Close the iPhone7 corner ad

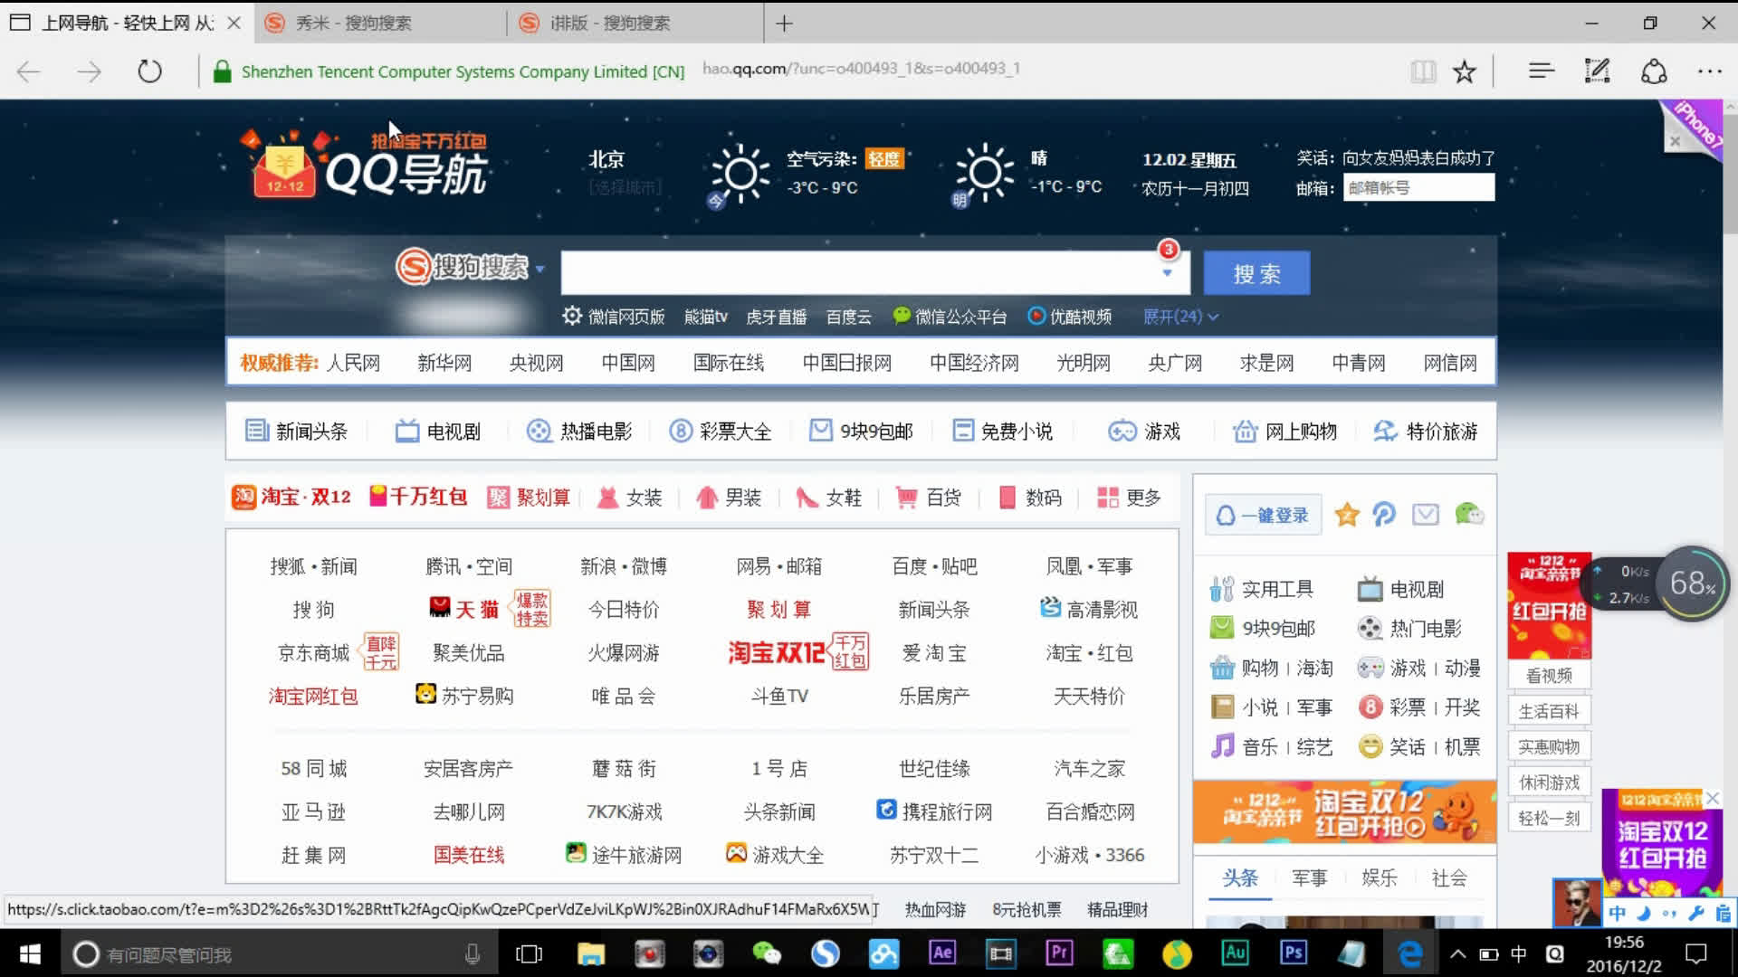click(x=1675, y=141)
